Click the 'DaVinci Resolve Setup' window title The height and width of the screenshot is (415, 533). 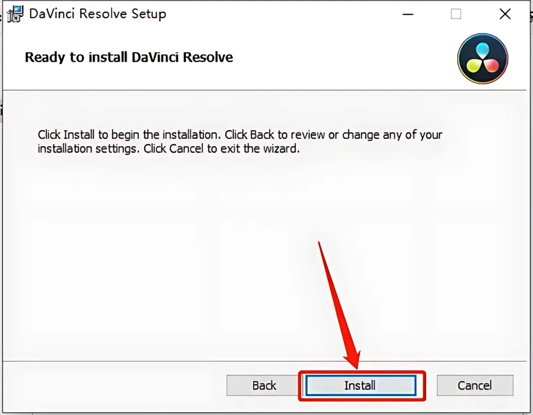point(98,14)
